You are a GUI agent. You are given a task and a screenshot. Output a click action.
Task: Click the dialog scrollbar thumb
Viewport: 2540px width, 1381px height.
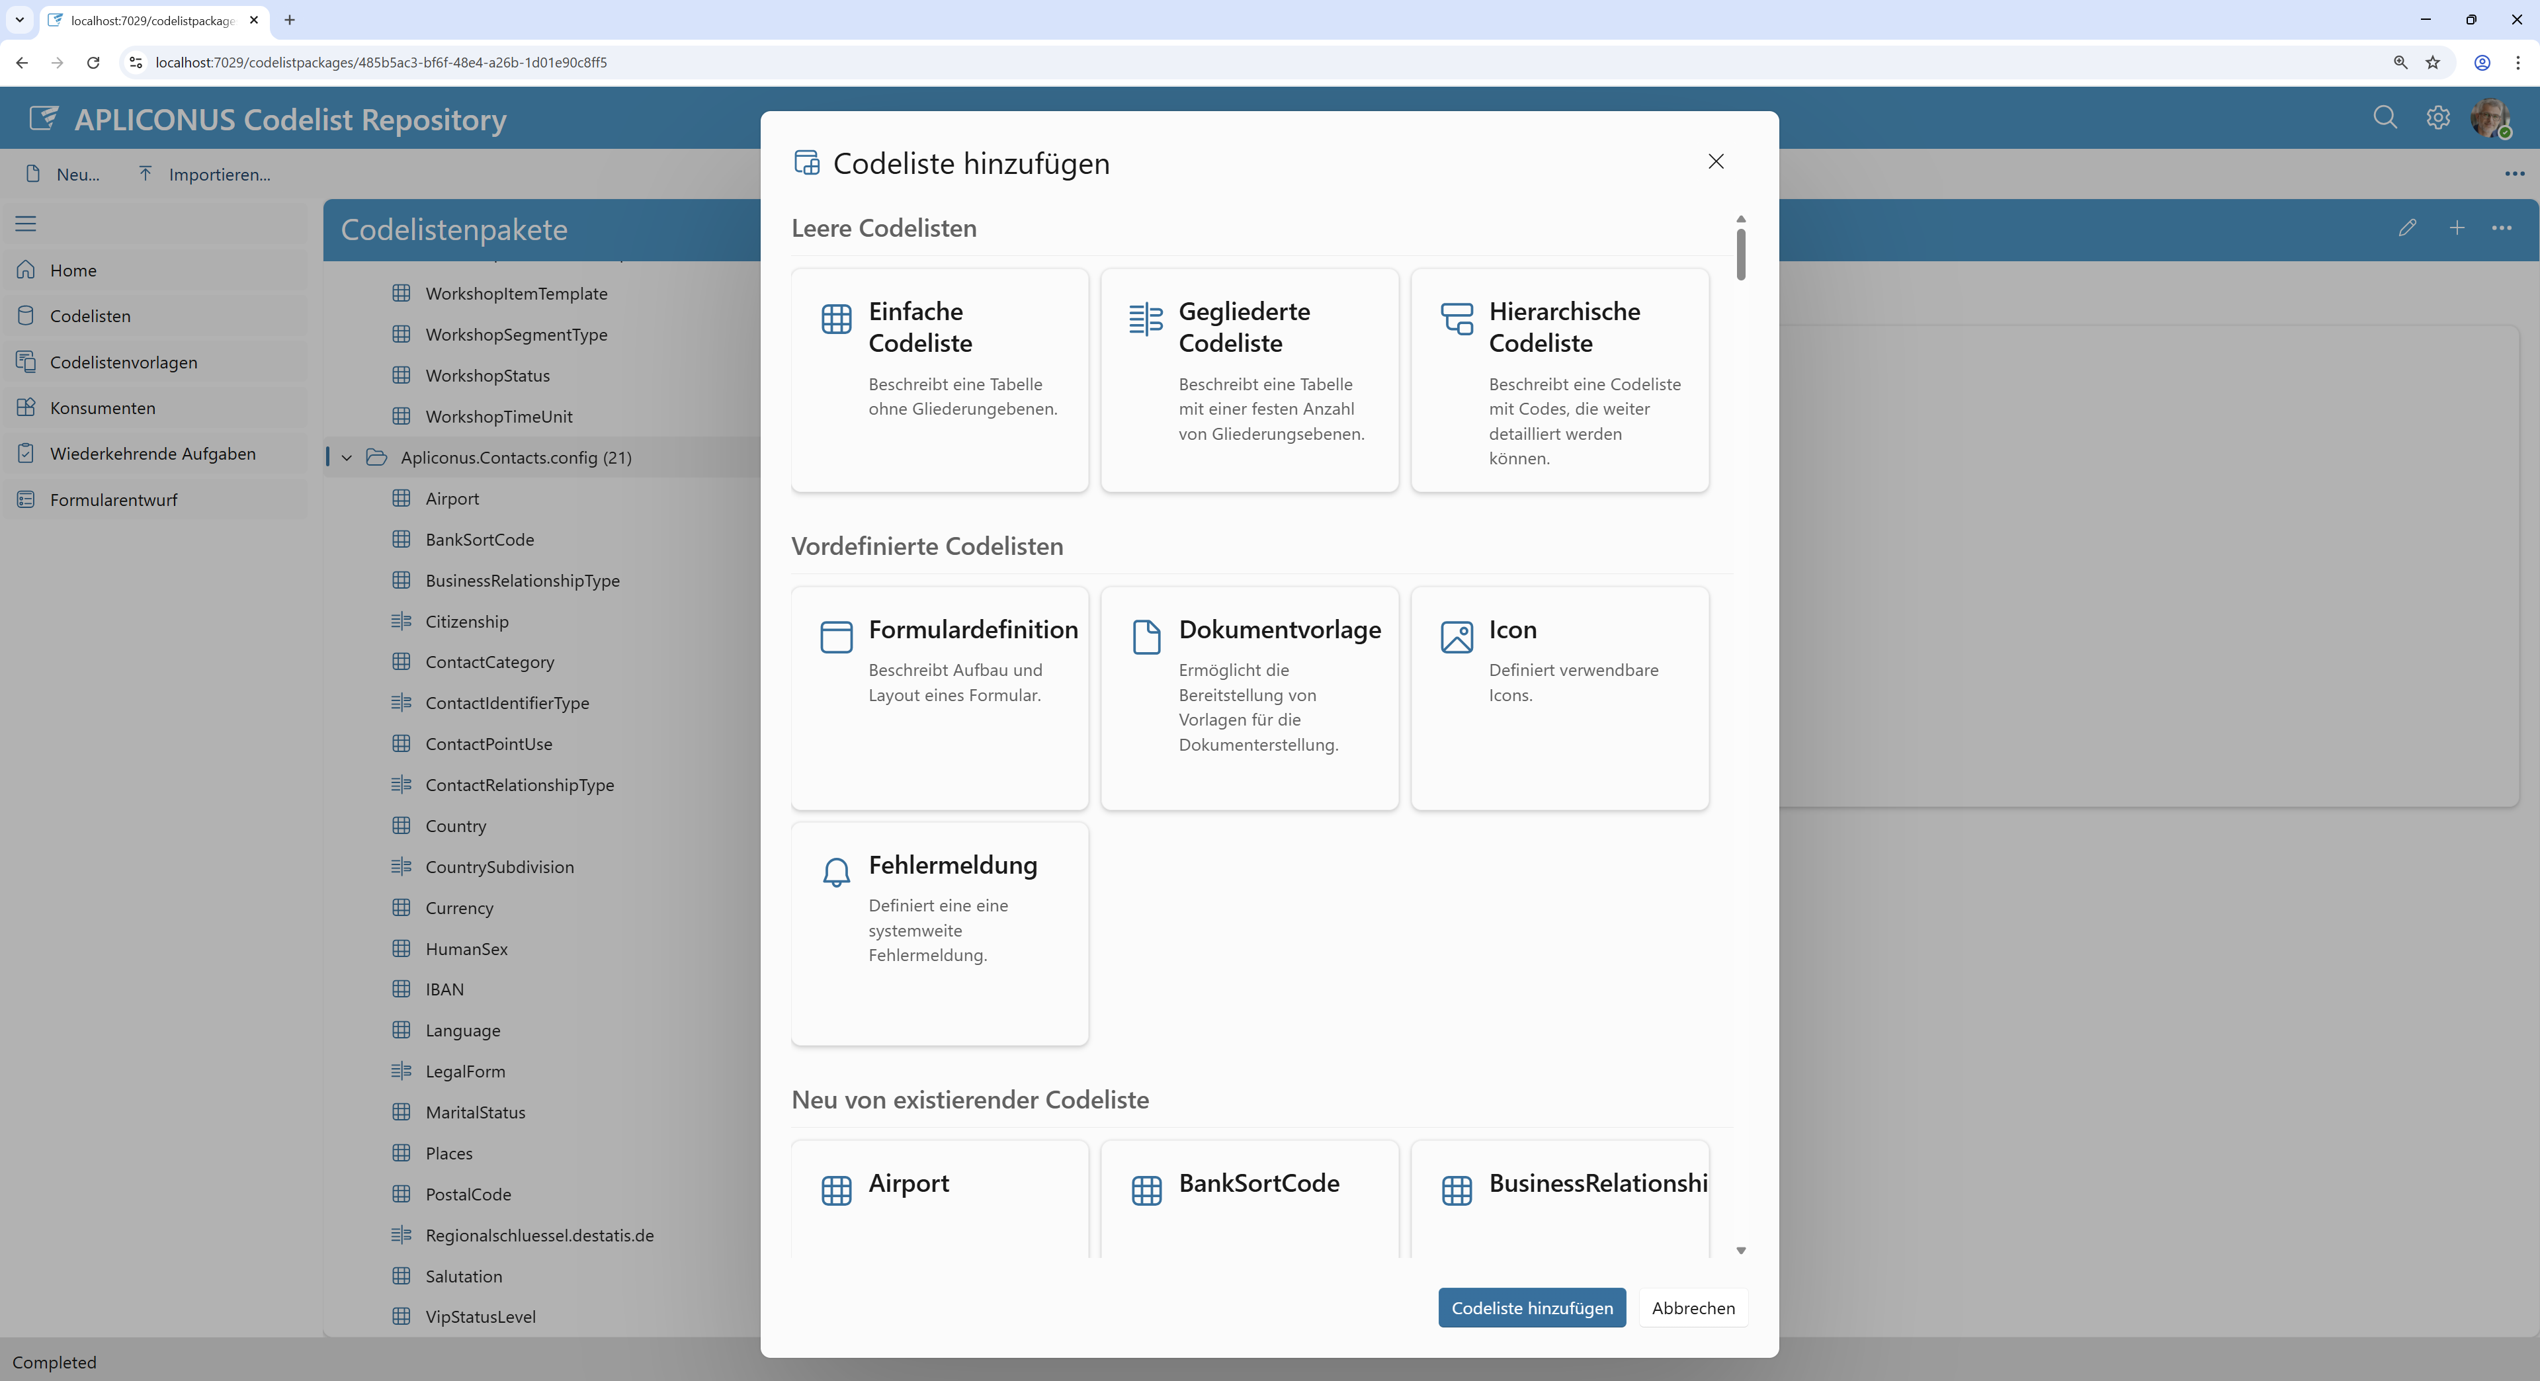(x=1742, y=255)
